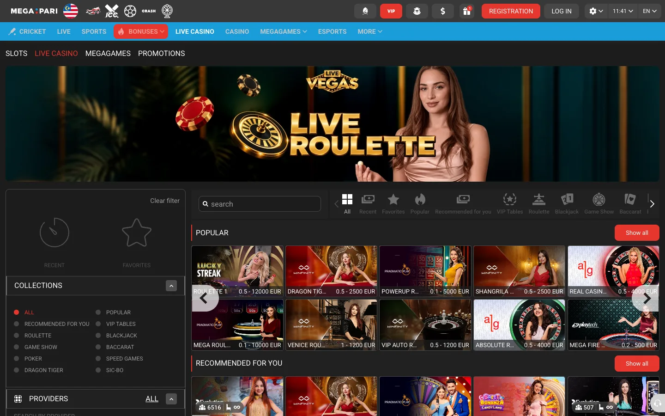Collapse the COLLECTIONS section
Viewport: 665px width, 416px height.
click(171, 286)
